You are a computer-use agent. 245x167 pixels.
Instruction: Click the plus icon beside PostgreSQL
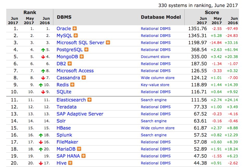tap(86, 50)
